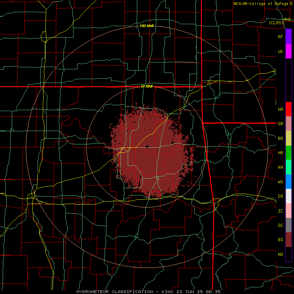Click the 'HA' legend label
294x294 pixels.
click(280, 109)
